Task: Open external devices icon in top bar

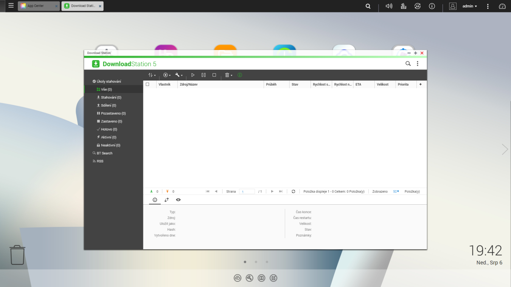Action: click(x=418, y=6)
